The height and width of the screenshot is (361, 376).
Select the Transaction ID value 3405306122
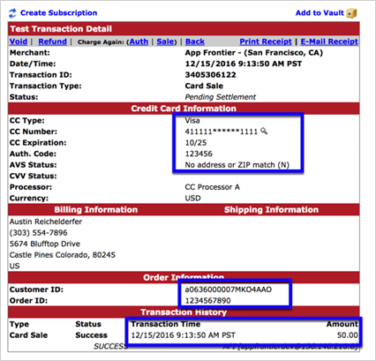click(x=210, y=75)
